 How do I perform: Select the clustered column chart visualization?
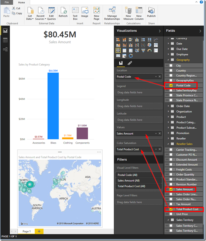coord(137,40)
